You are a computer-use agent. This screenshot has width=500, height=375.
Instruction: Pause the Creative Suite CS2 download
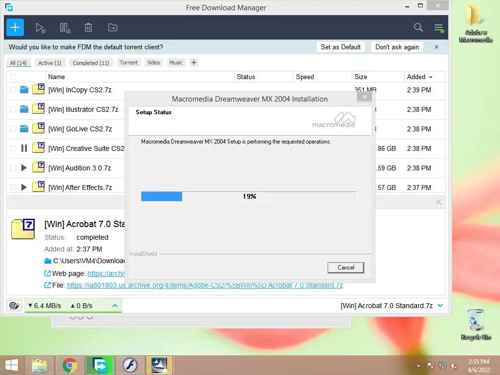[24, 148]
